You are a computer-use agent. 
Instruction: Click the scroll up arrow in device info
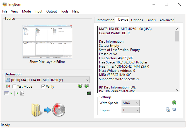(177, 29)
